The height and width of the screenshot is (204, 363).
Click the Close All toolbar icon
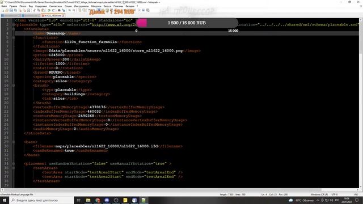click(x=24, y=10)
